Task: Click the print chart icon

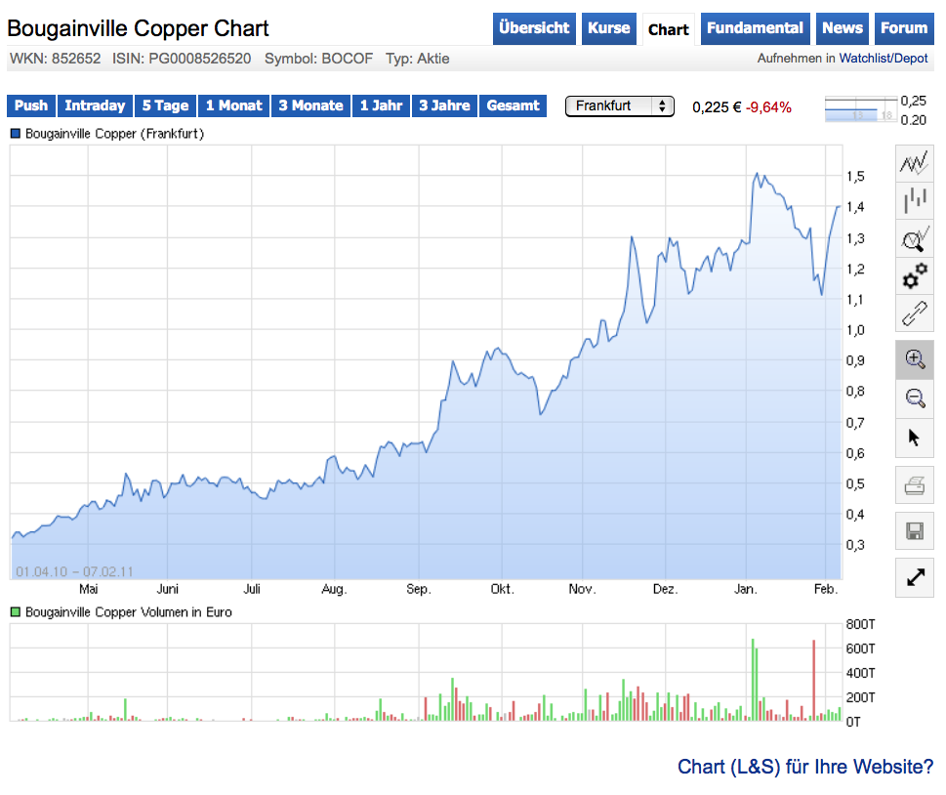Action: (914, 484)
